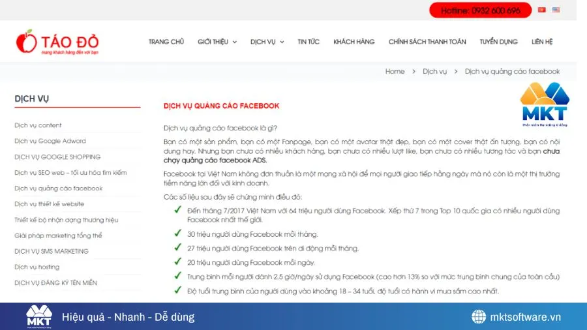Open the KHÁCH HÀNG menu item

tap(354, 42)
